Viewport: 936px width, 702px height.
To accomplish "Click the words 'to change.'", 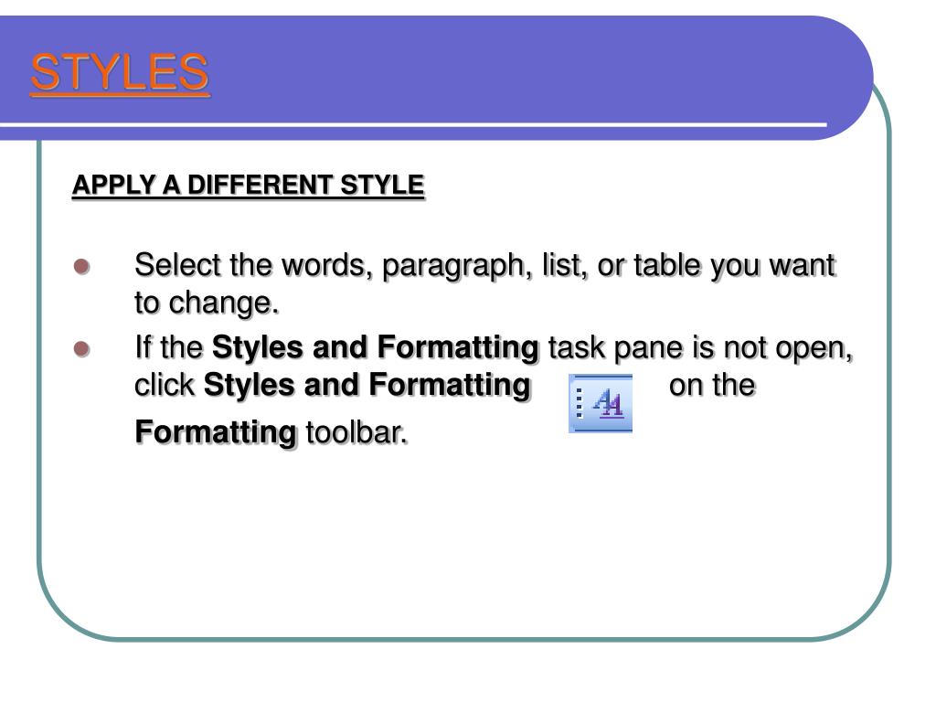I will 207,303.
